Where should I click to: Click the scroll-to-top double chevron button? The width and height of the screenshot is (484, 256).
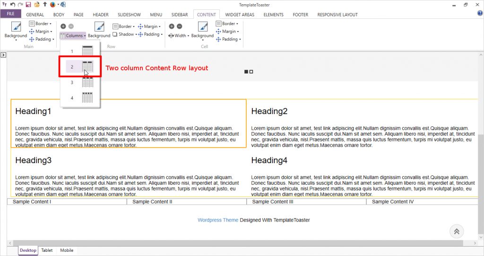coord(457,231)
